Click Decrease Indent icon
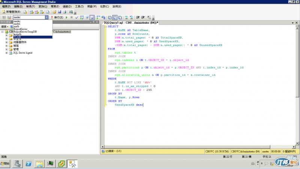 [138, 17]
